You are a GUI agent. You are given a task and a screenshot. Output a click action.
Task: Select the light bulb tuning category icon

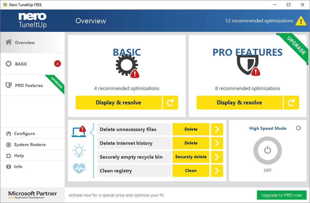pos(79,150)
